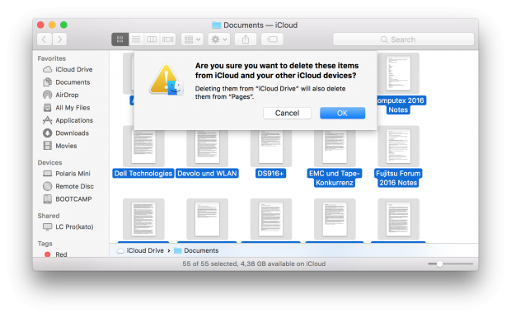Click the AirDrop icon in sidebar
Viewport: 511px width, 317px height.
(x=48, y=95)
